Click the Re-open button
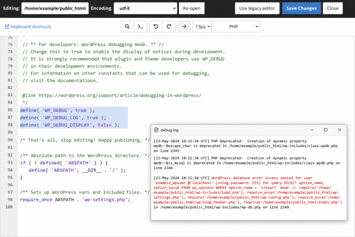This screenshot has width=355, height=237. click(x=191, y=8)
